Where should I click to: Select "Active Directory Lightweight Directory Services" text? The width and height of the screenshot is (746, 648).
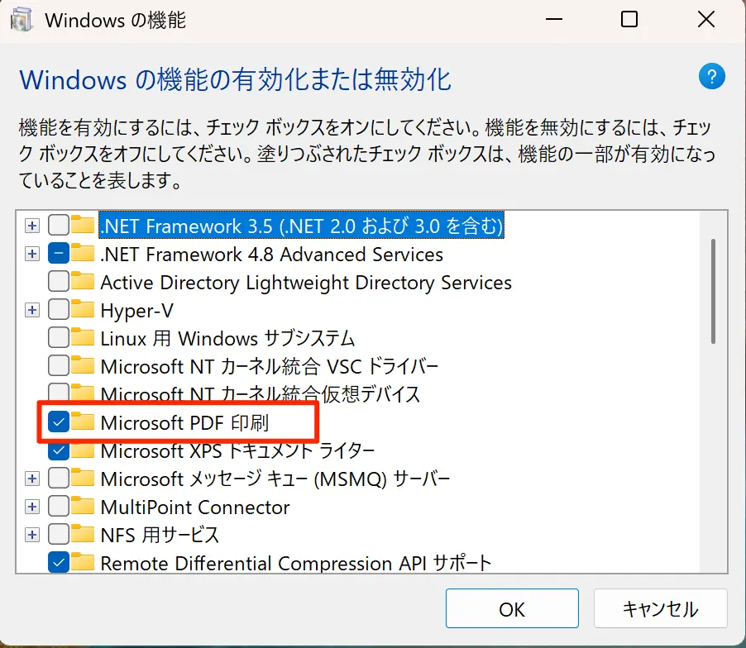point(306,283)
